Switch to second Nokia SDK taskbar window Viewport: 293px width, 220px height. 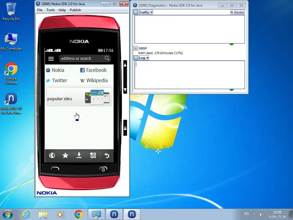(132, 214)
